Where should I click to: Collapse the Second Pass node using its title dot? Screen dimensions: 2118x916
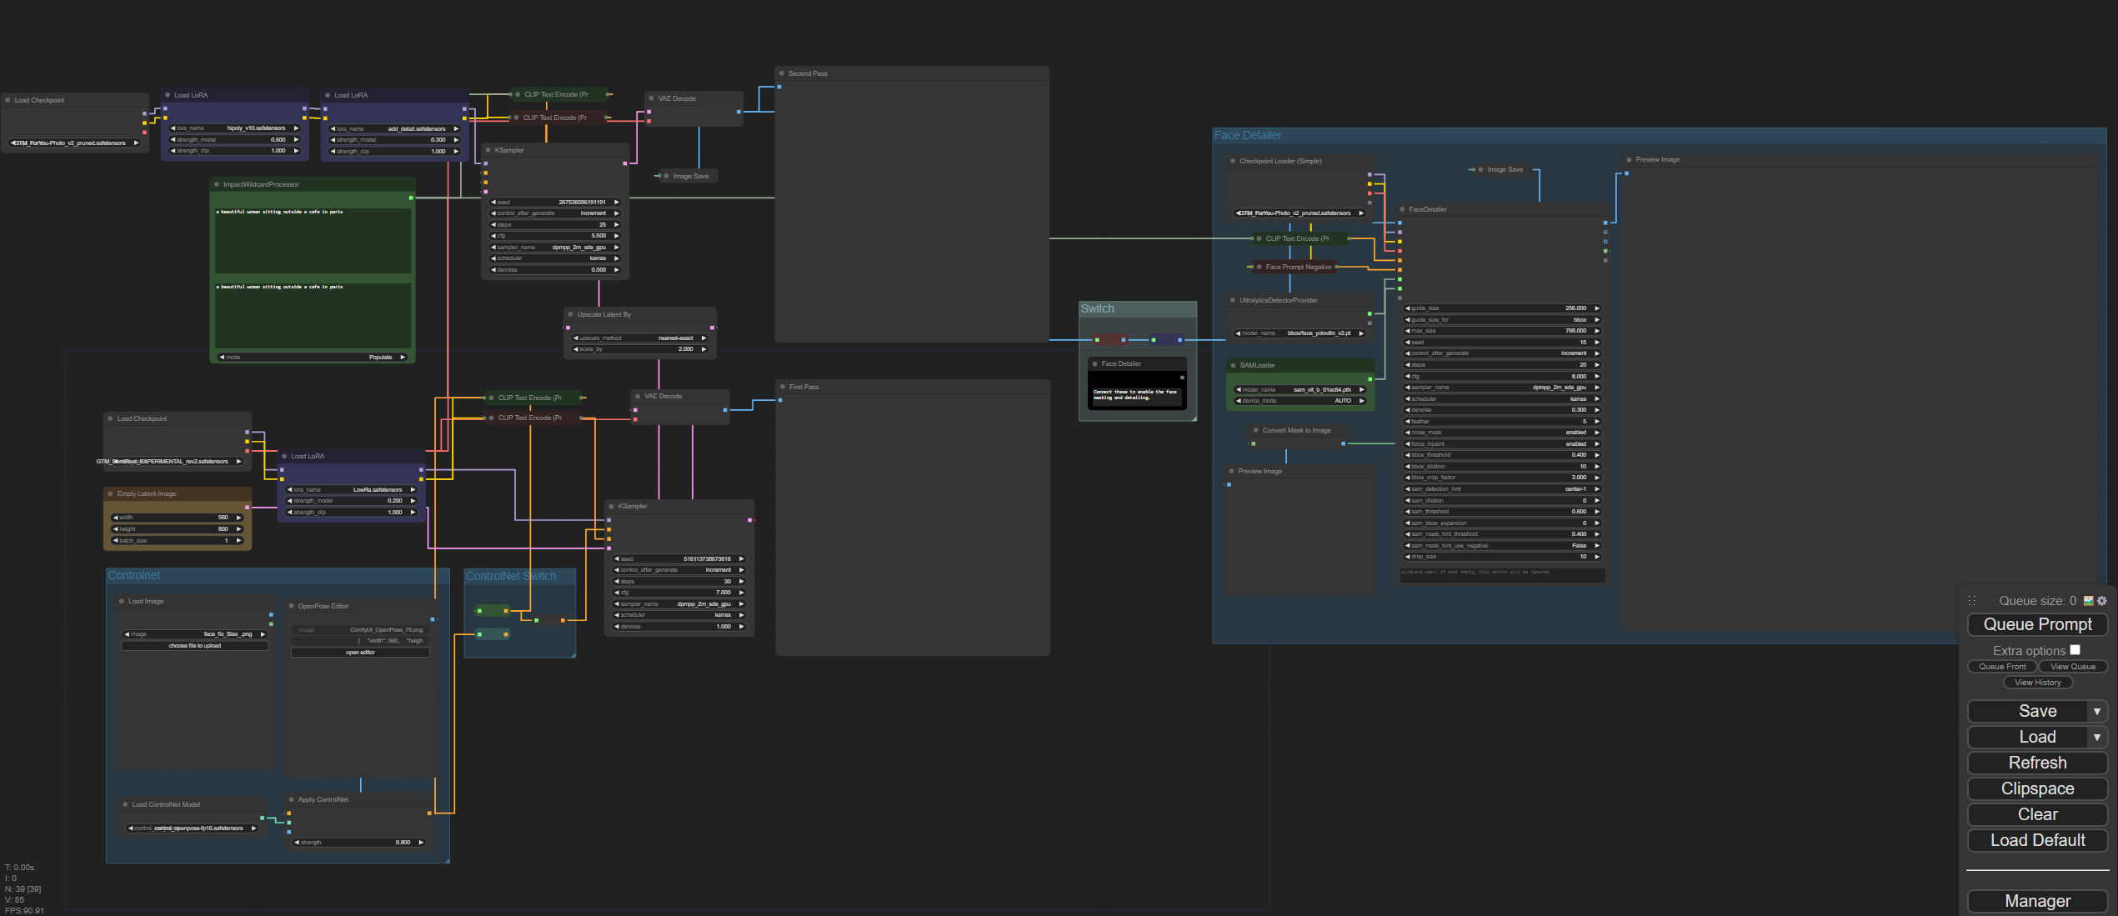click(782, 73)
